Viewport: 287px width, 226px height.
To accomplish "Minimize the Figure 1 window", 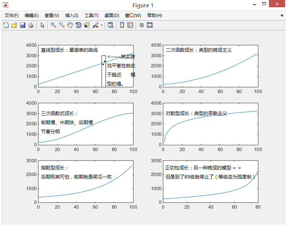I will 254,4.
